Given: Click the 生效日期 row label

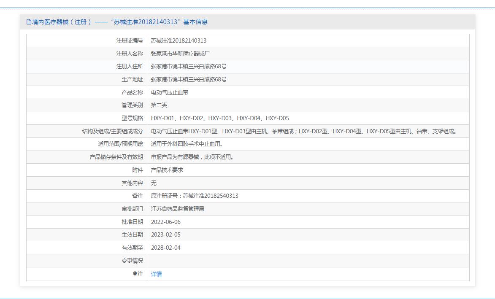Looking at the screenshot, I should pos(132,234).
